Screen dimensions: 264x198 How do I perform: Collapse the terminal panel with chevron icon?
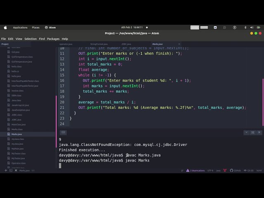pos(246,132)
